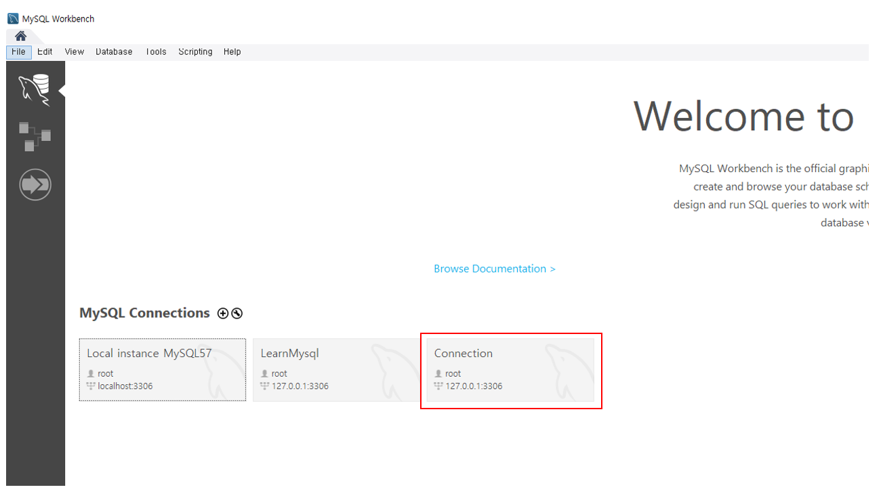The height and width of the screenshot is (498, 883).
Task: Open the Help menu
Action: (x=232, y=51)
